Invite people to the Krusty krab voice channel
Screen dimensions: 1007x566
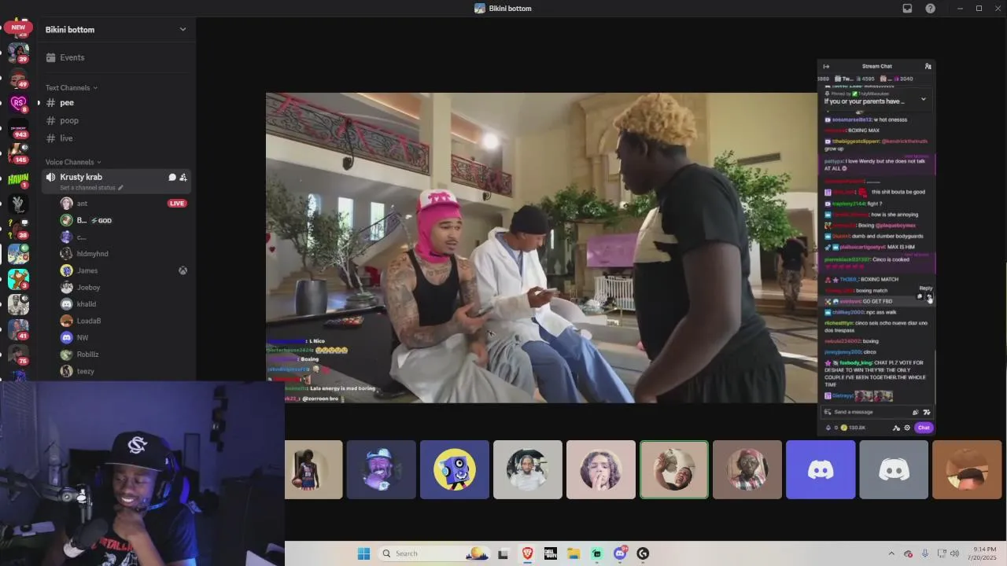pos(183,178)
